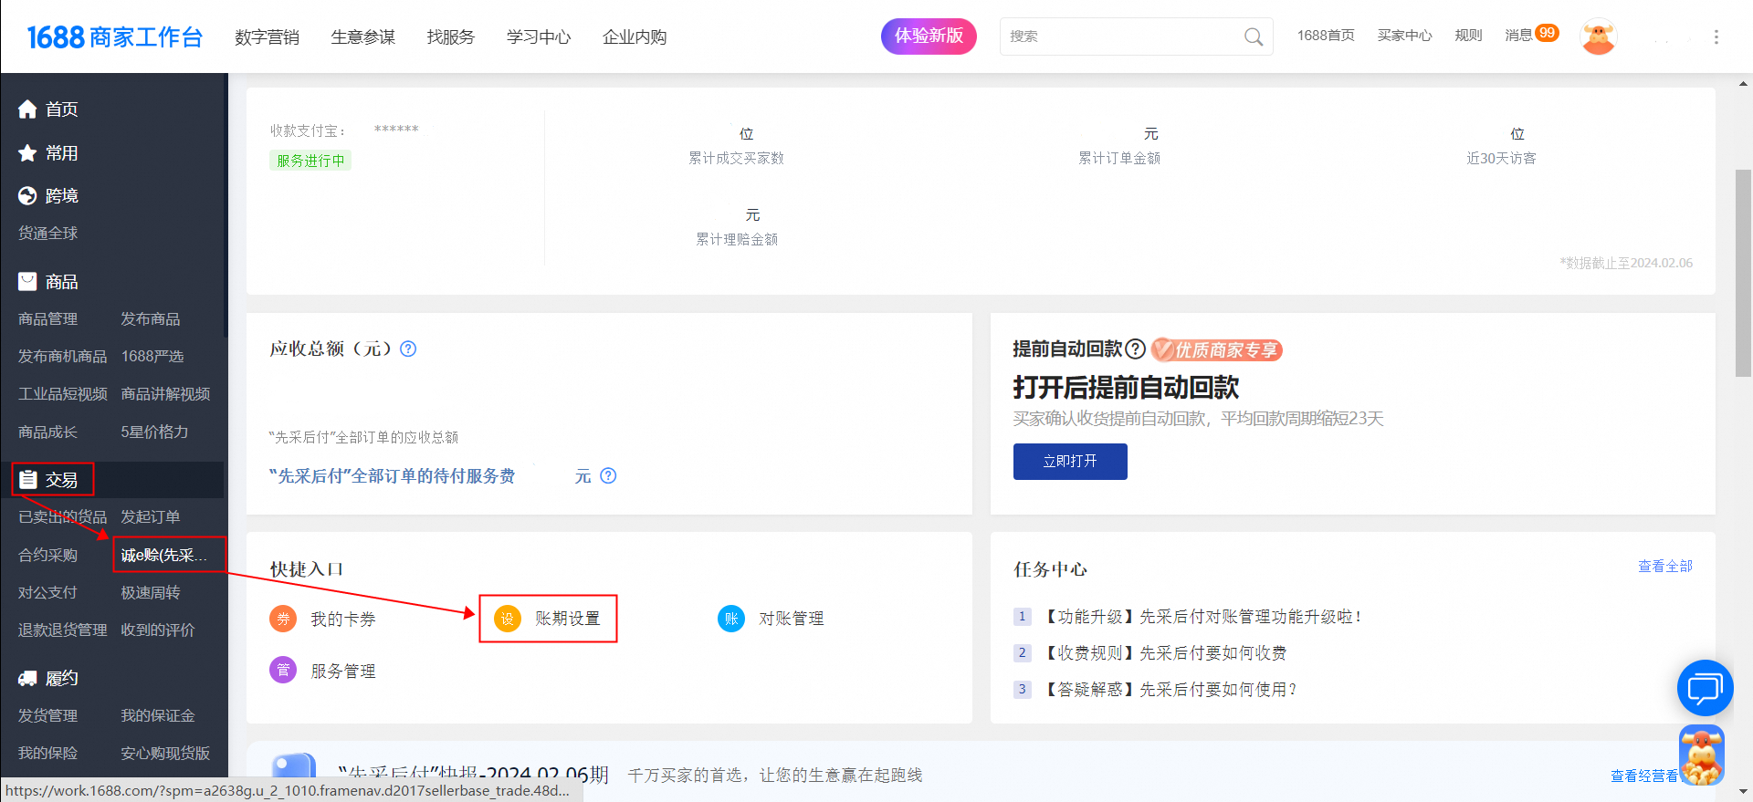Click help icon next to 应收总额
Screen dimensions: 1753x802
coord(408,349)
